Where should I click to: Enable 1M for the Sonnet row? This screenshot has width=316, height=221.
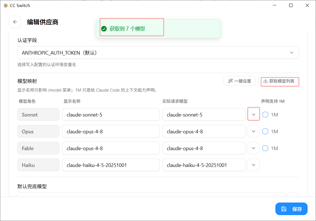coord(265,115)
